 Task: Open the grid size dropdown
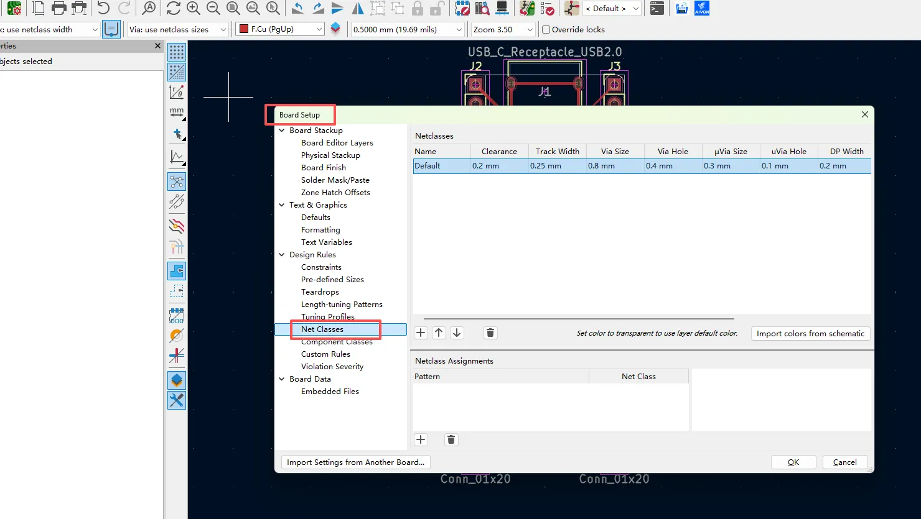click(408, 29)
